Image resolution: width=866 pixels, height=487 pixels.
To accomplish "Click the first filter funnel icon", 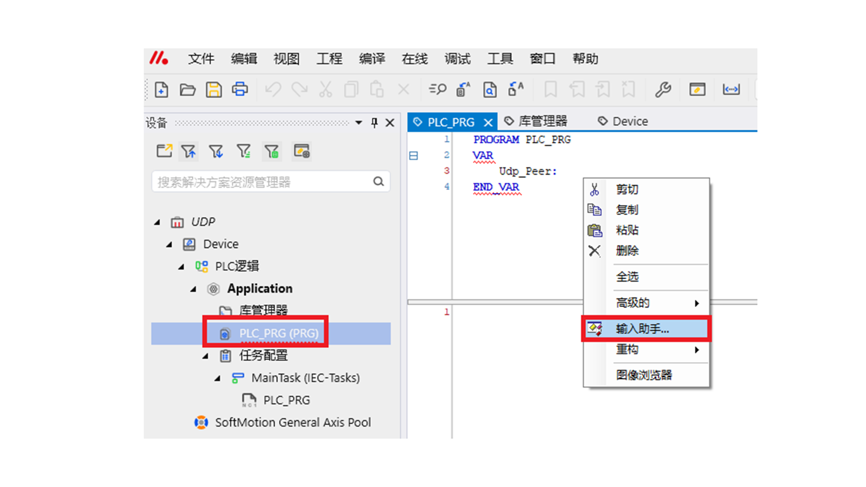I will [189, 152].
